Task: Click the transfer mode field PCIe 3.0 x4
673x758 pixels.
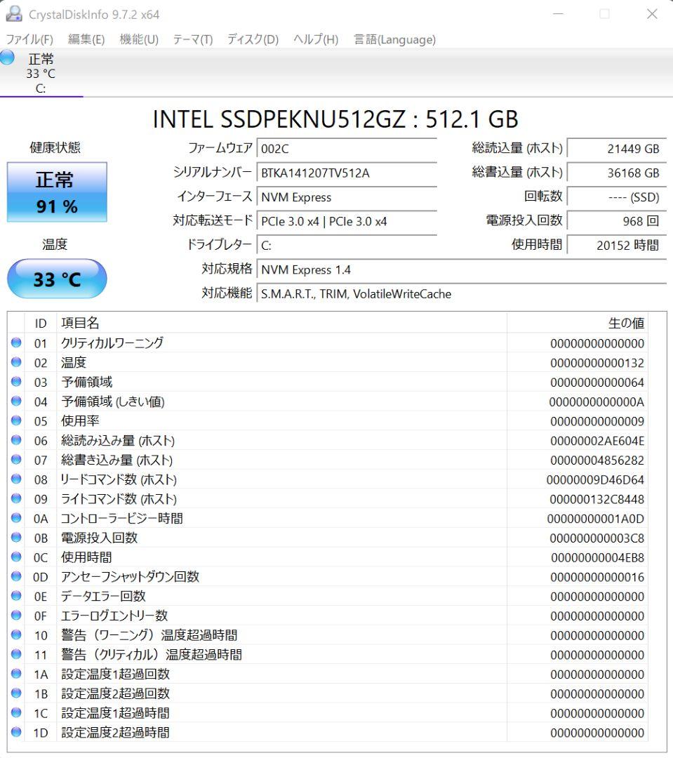Action: click(x=347, y=221)
